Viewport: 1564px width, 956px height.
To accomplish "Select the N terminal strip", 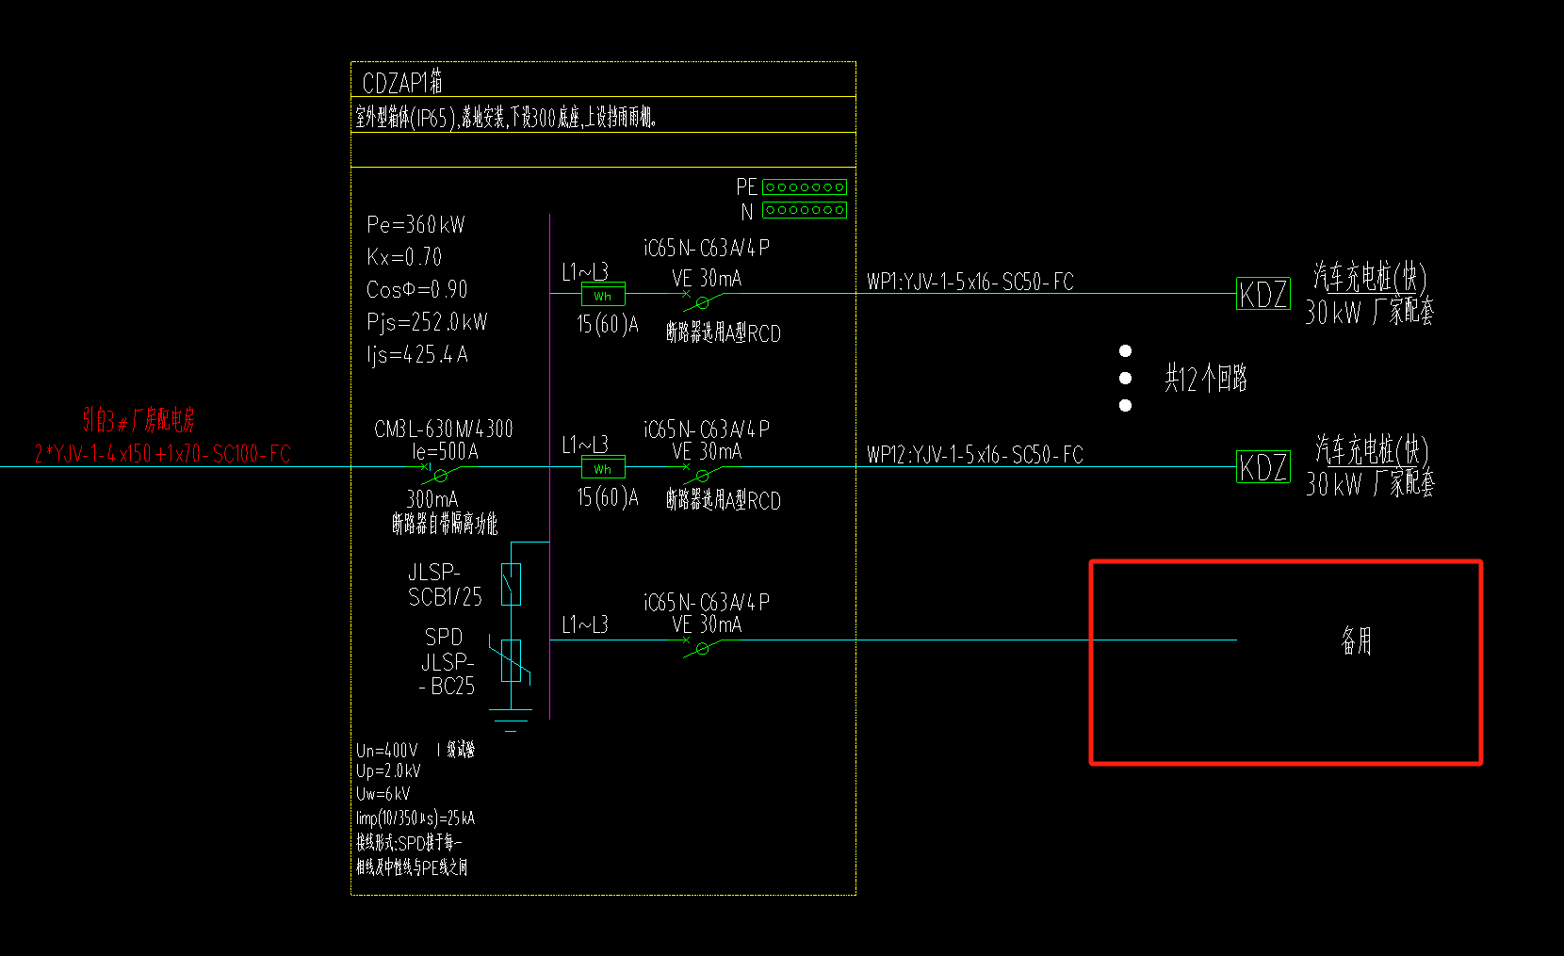I will point(805,210).
